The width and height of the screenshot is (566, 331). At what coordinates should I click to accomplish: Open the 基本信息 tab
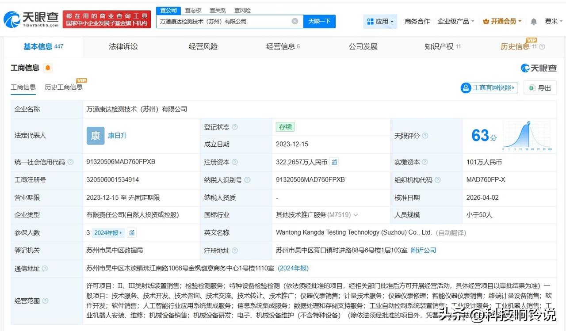pyautogui.click(x=43, y=46)
